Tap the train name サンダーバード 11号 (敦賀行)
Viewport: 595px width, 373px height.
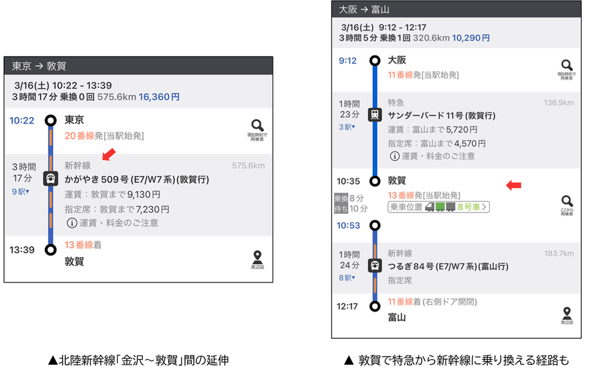442,115
